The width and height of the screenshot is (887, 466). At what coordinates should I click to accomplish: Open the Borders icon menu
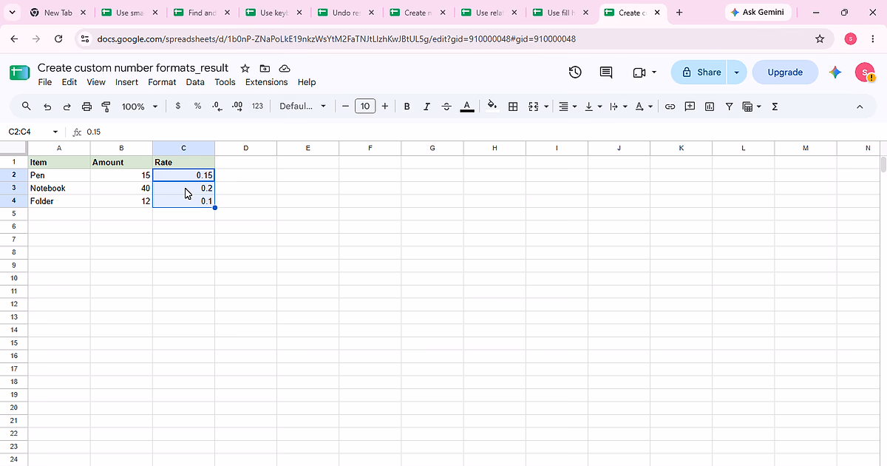[x=513, y=107]
